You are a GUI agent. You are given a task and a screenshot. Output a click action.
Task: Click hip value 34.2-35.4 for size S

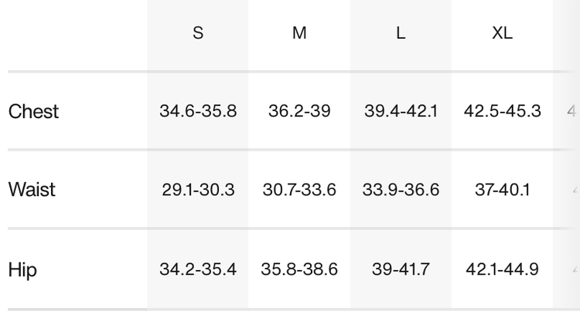pyautogui.click(x=198, y=270)
